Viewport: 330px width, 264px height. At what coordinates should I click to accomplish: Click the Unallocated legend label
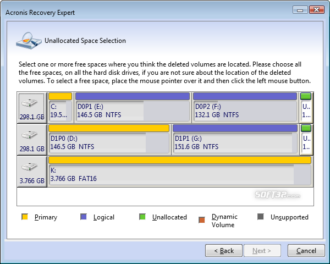tap(169, 217)
